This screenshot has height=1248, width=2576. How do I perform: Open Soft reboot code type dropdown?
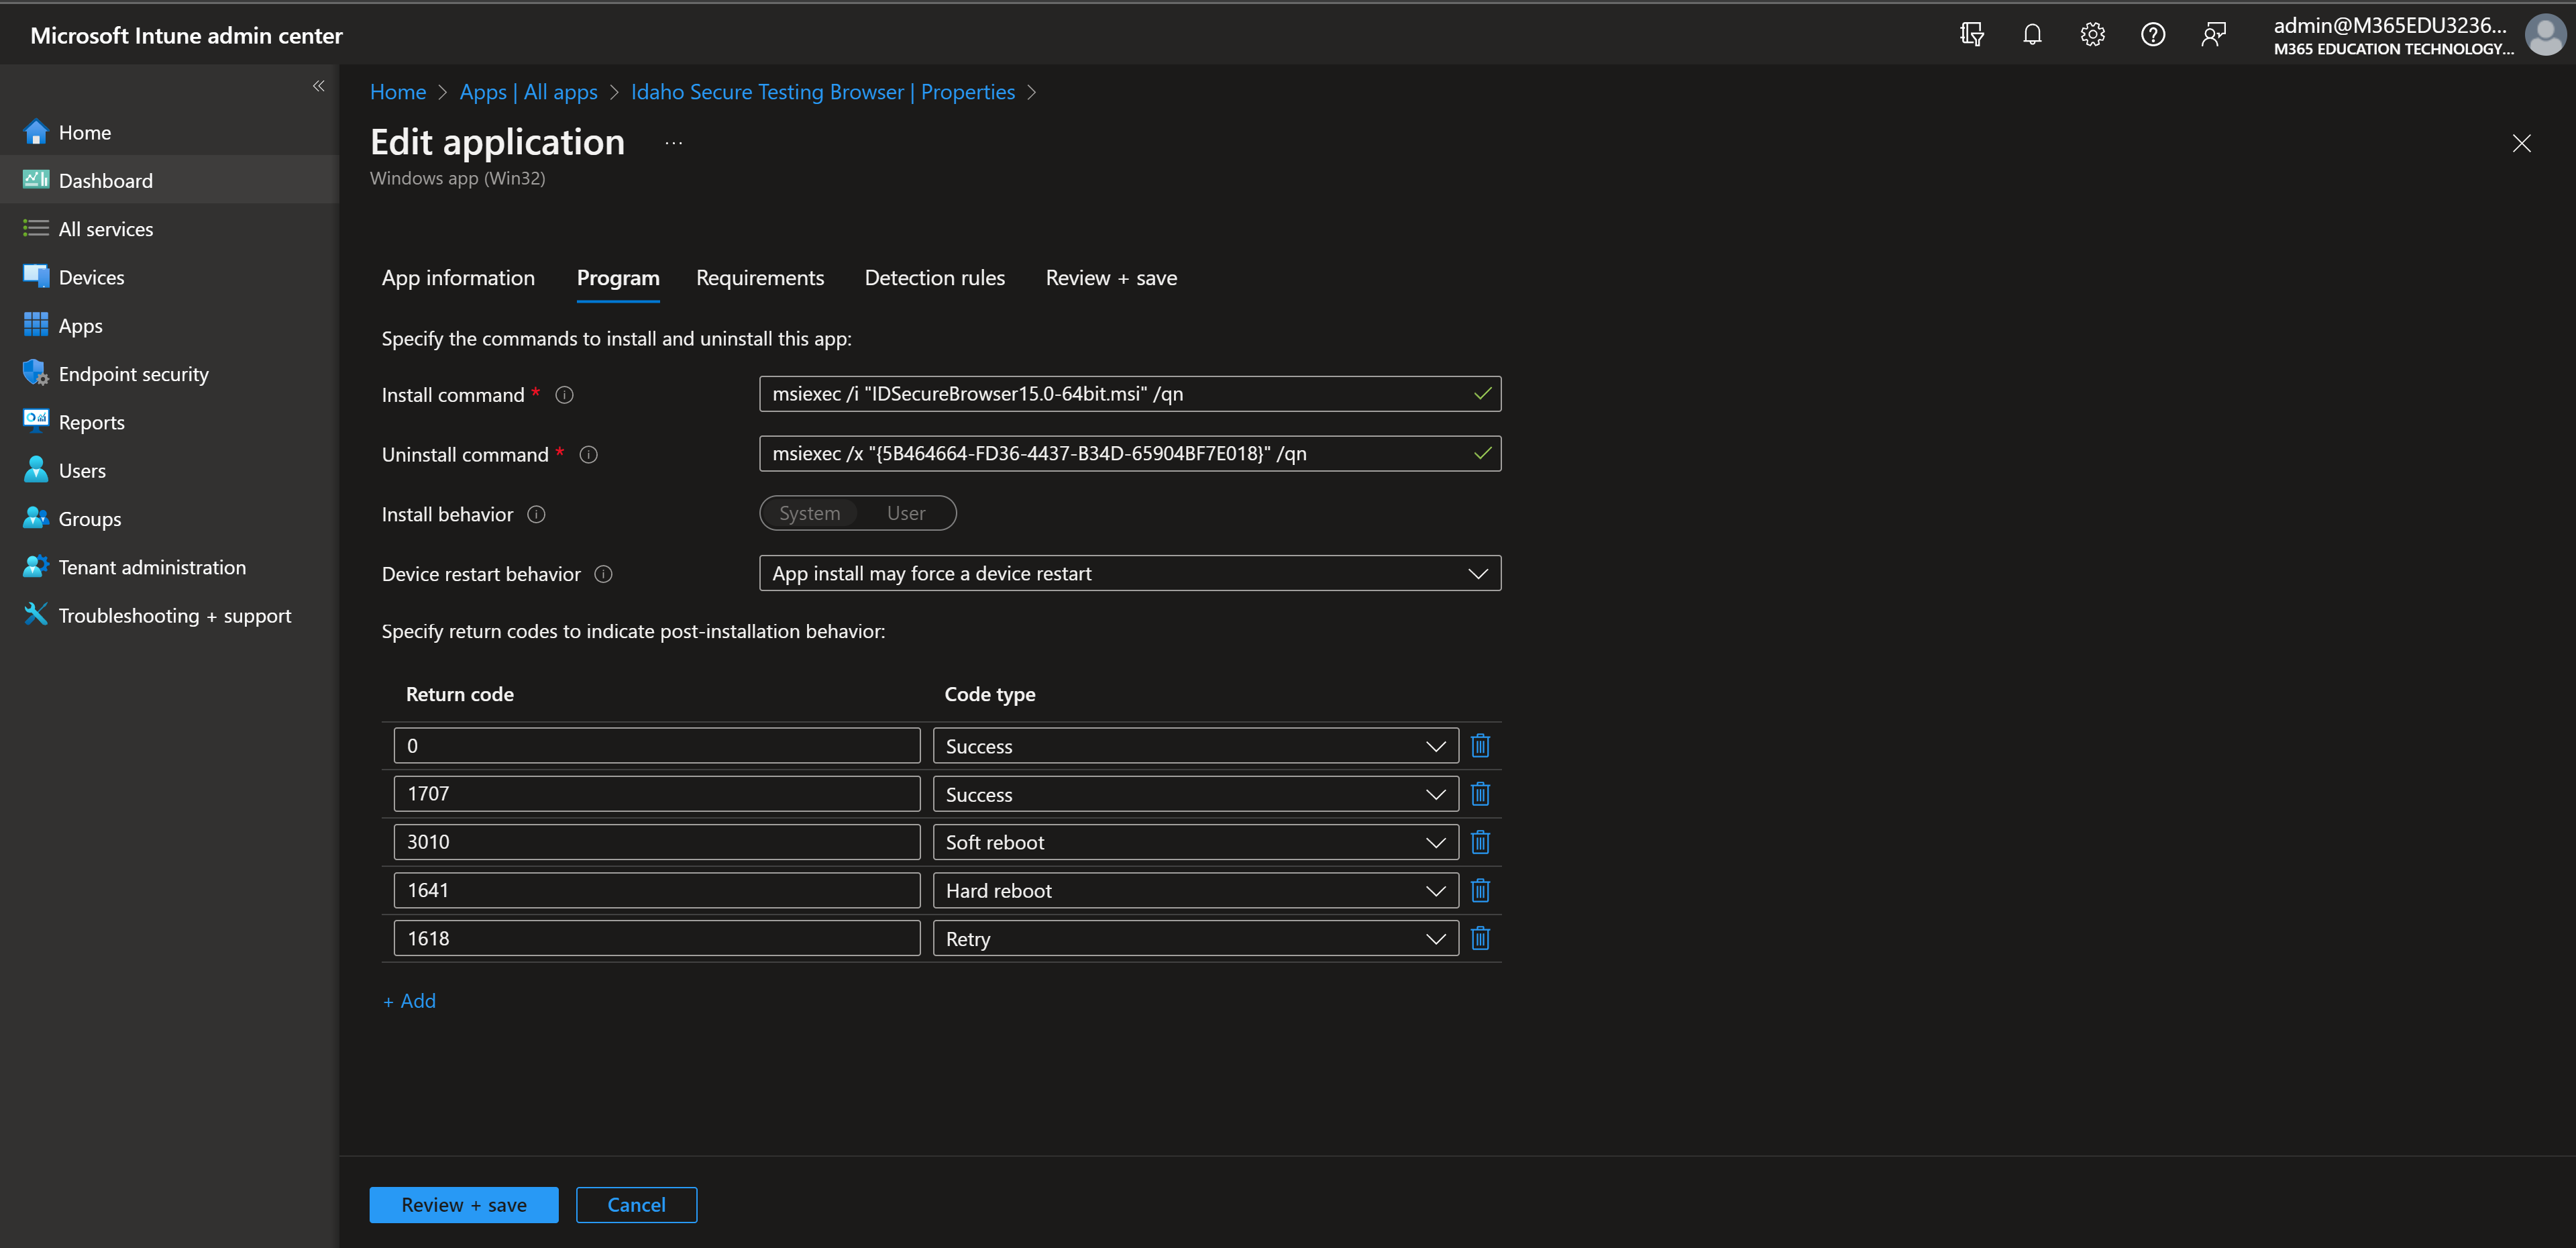point(1195,842)
